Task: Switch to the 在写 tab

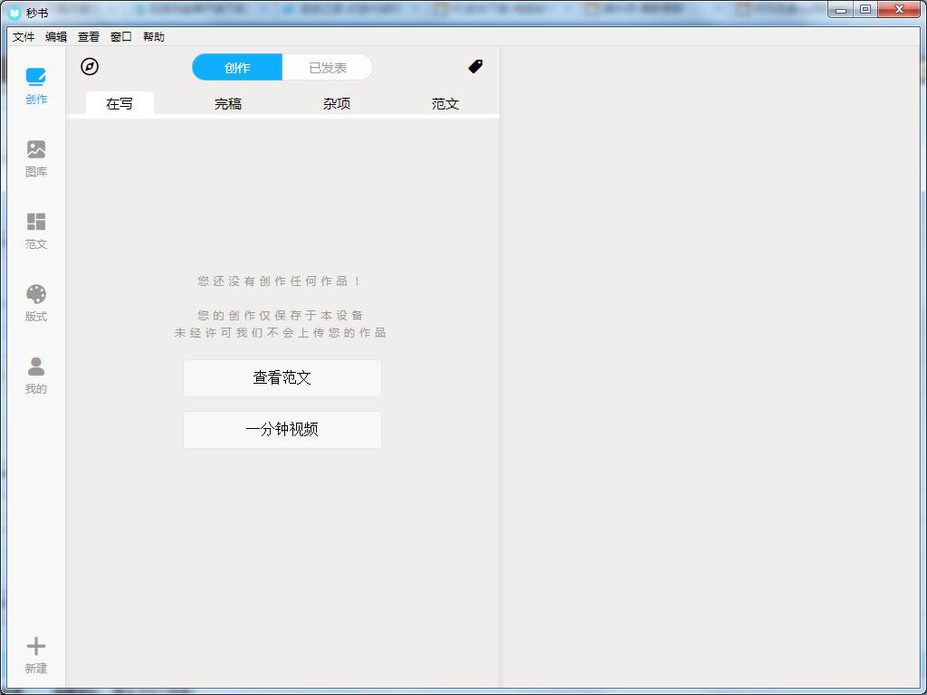Action: [119, 104]
